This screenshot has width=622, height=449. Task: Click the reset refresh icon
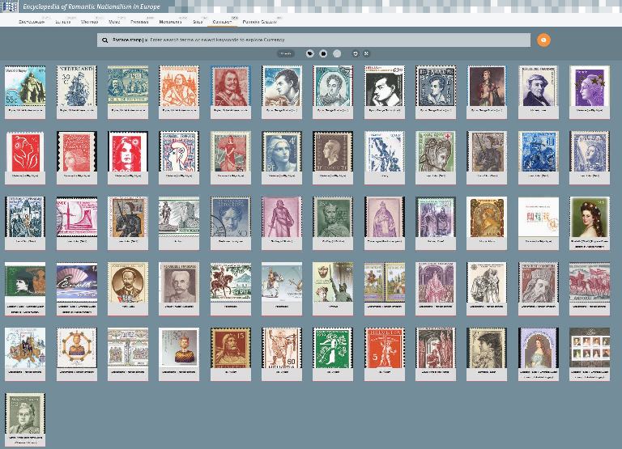356,53
